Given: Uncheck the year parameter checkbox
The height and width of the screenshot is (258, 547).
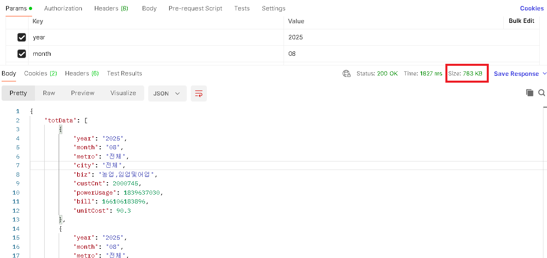Looking at the screenshot, I should [x=22, y=37].
